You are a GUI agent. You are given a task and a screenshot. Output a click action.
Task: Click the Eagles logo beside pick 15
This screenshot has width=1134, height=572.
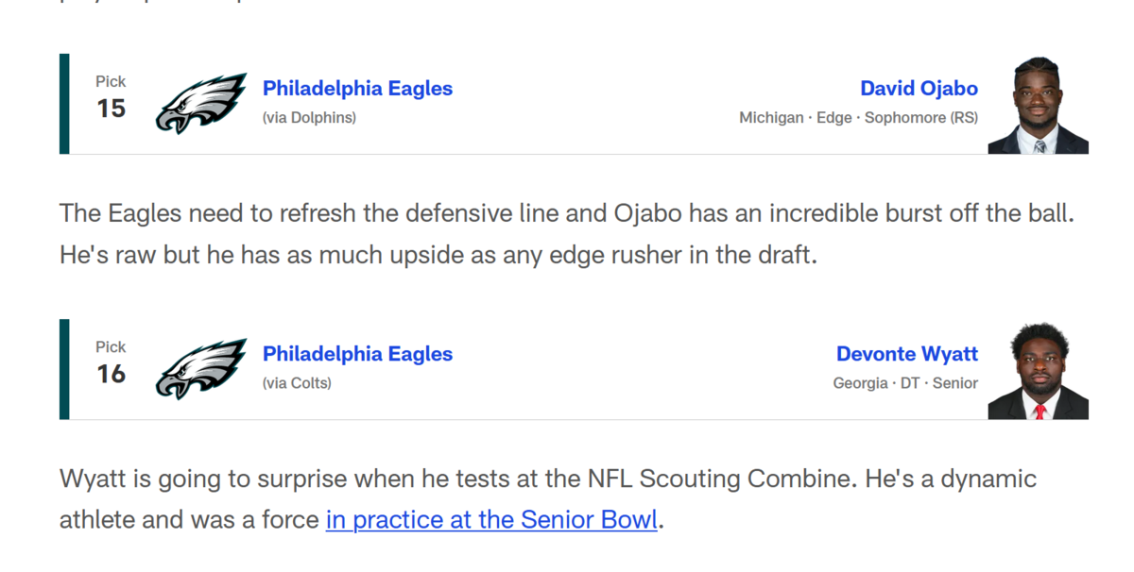[x=200, y=104]
